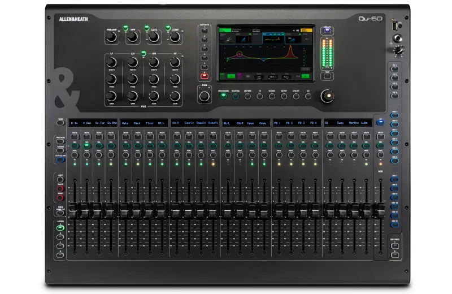Screen dimensions: 452x294
Task: Open the Processing screen key
Action: click(x=223, y=96)
